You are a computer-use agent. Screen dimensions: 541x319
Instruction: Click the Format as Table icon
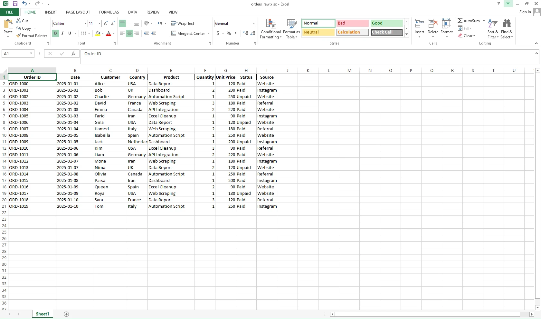[291, 29]
